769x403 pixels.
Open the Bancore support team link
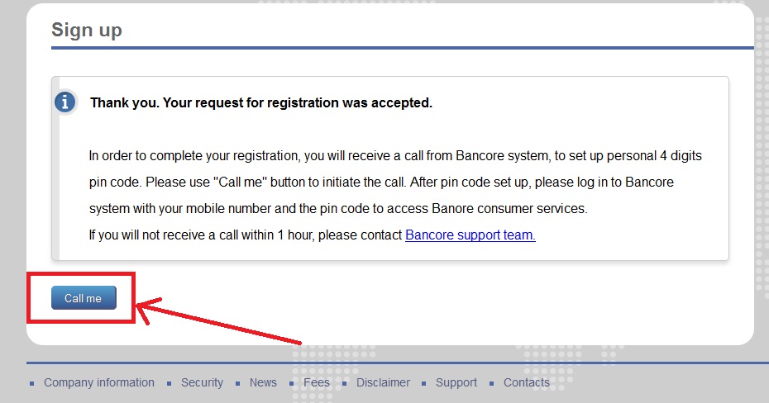pyautogui.click(x=470, y=235)
